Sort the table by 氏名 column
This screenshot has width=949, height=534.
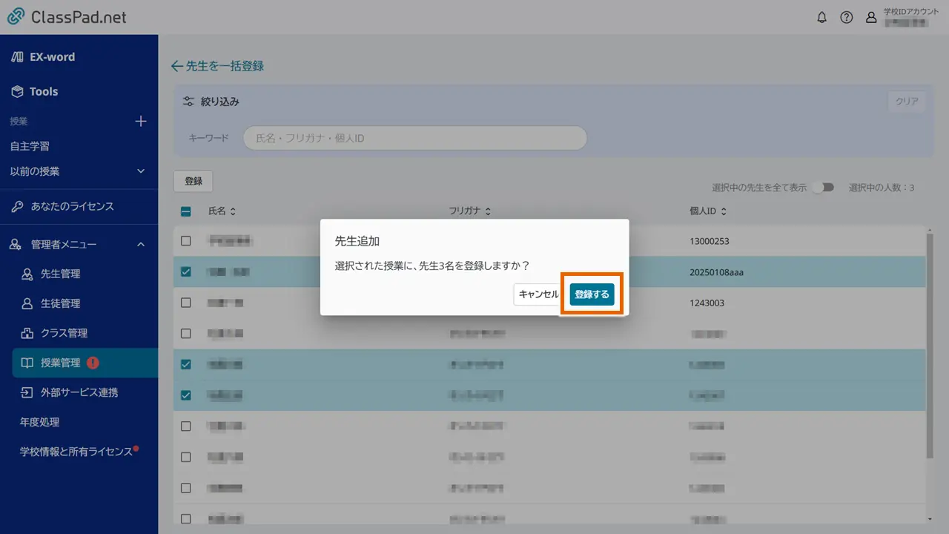[232, 211]
